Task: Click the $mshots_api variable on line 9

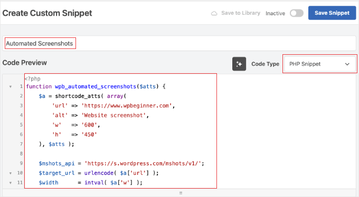Action: 56,164
